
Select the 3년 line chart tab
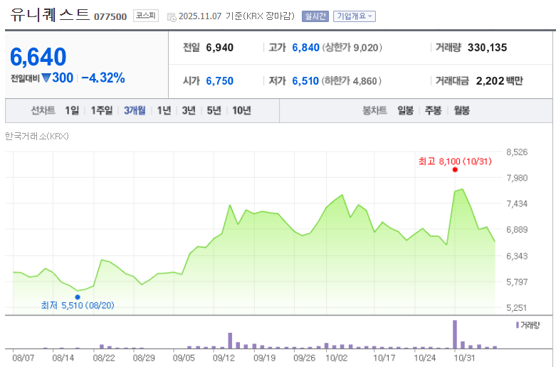click(x=189, y=110)
